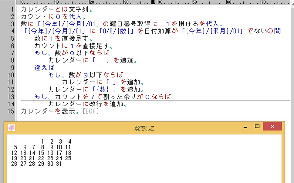The image size is (294, 183).
Task: Click 'カレンダーを表示。' on line 15
Action: 50,111
